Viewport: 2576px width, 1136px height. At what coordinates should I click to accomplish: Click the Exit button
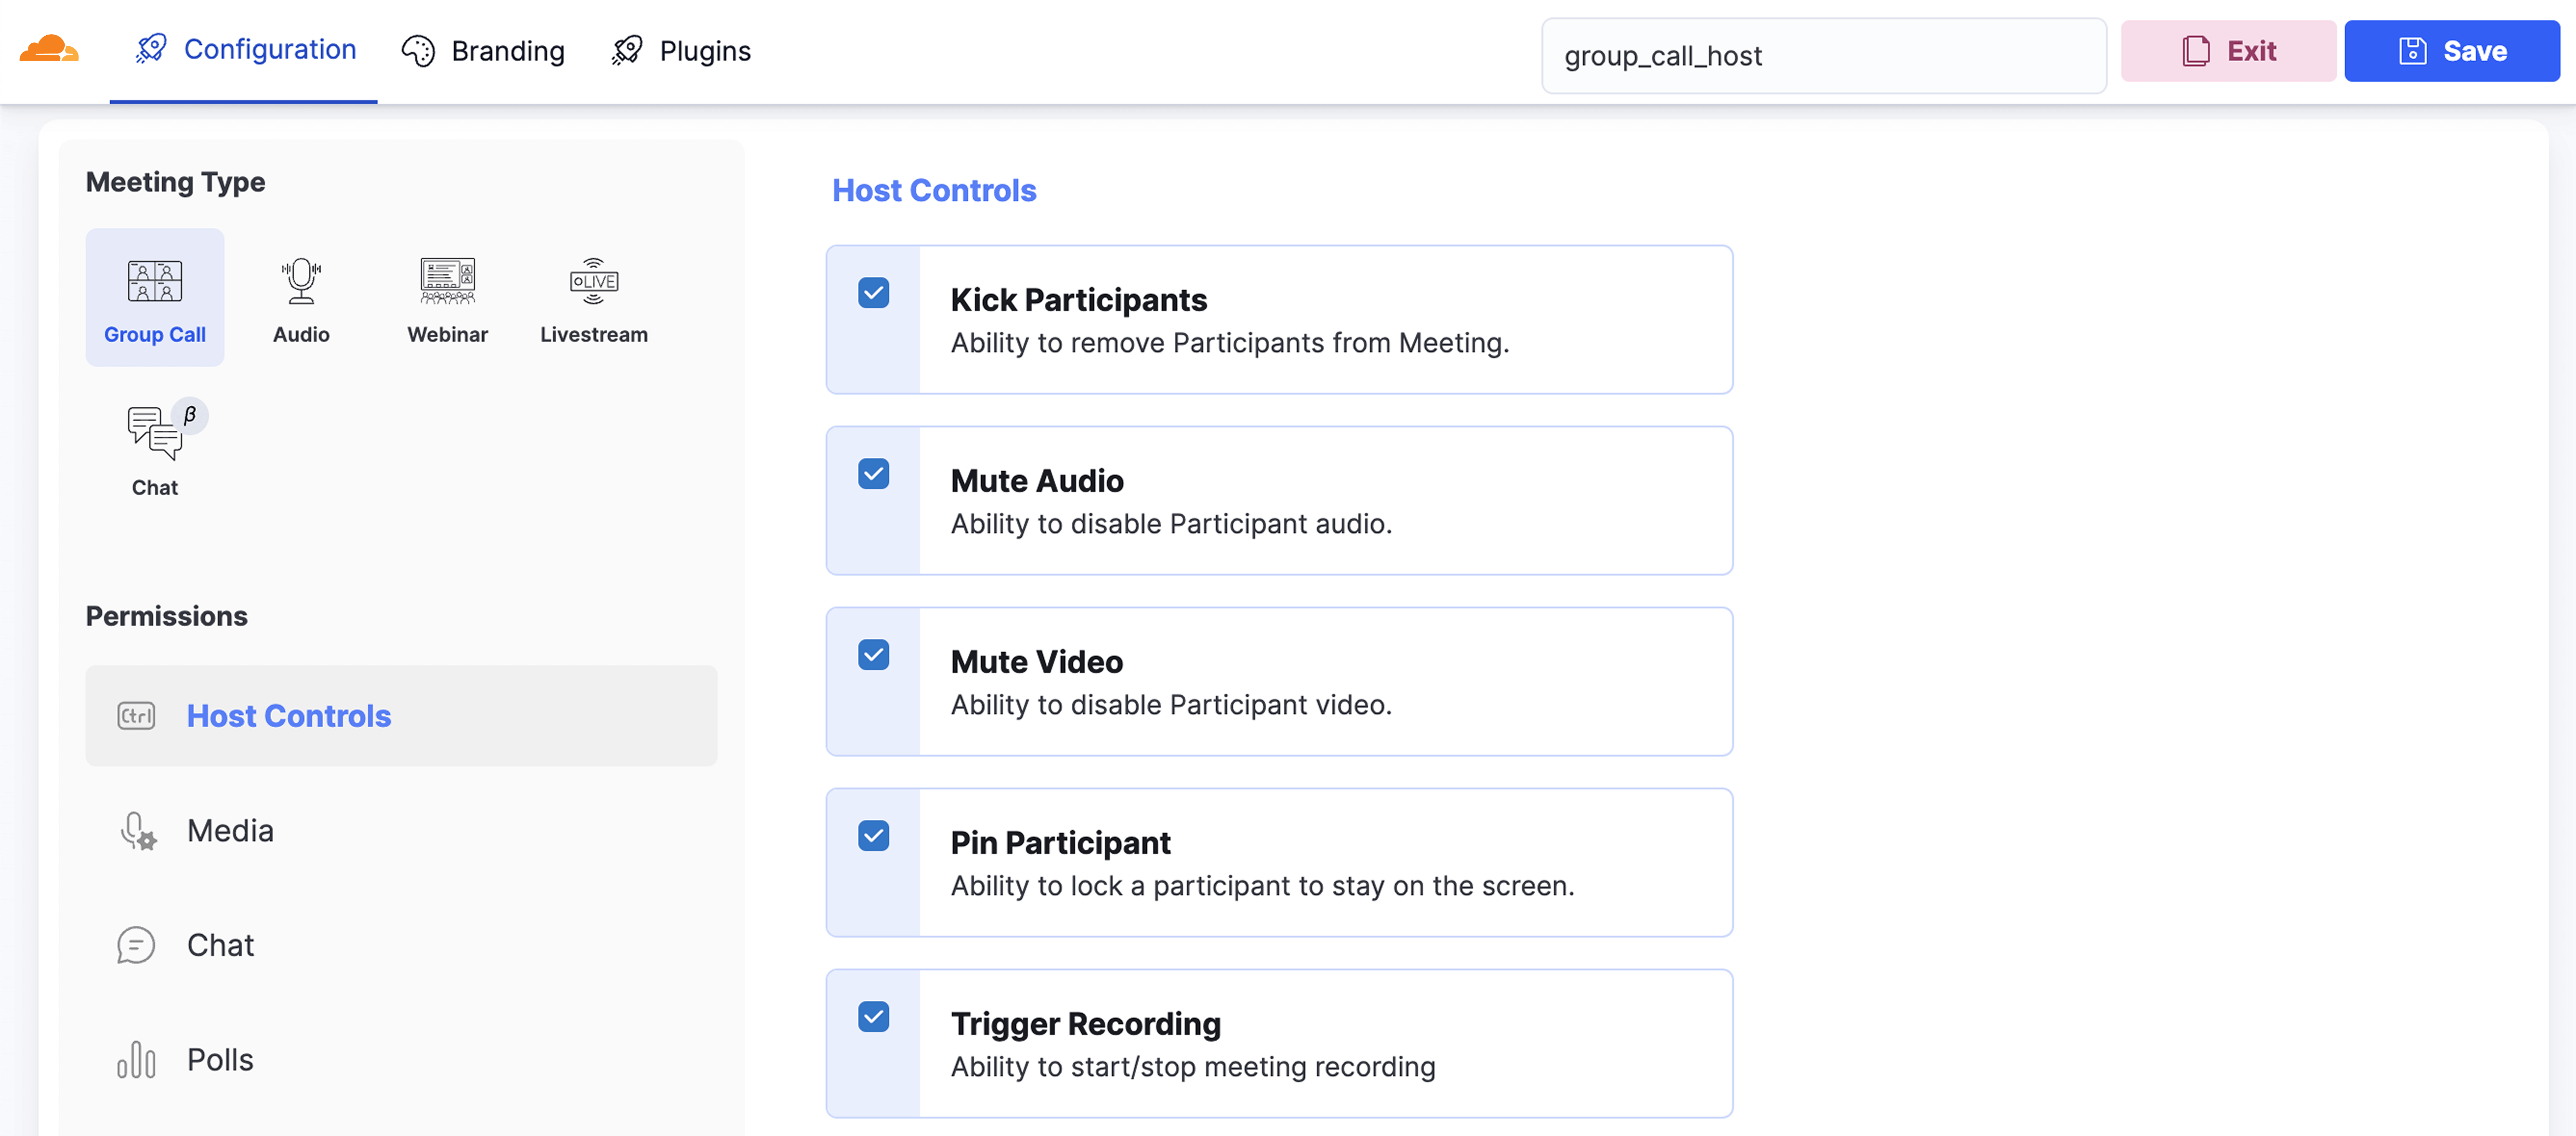[2228, 51]
